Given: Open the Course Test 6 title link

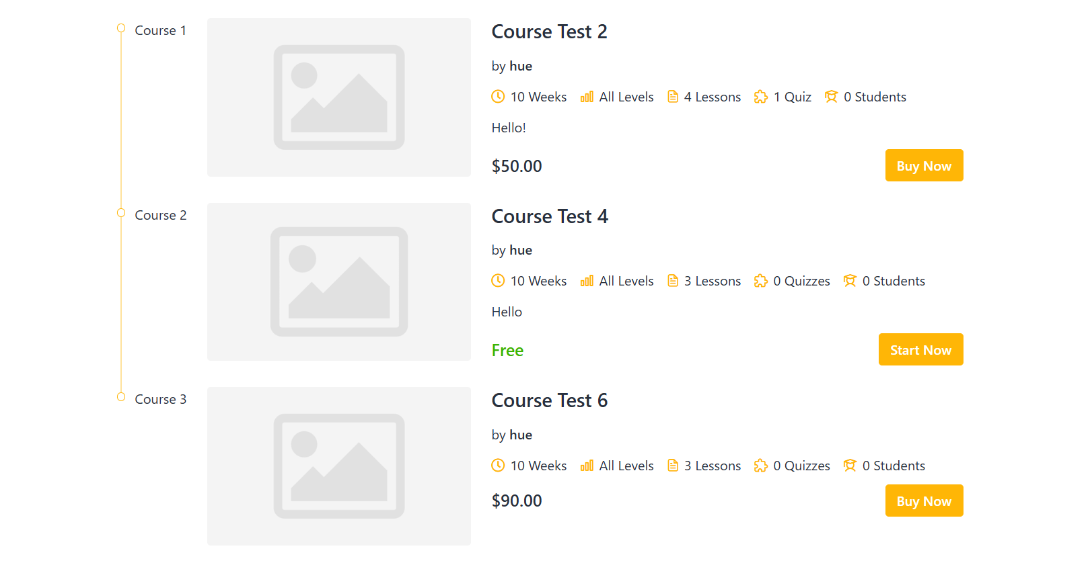Looking at the screenshot, I should (550, 400).
